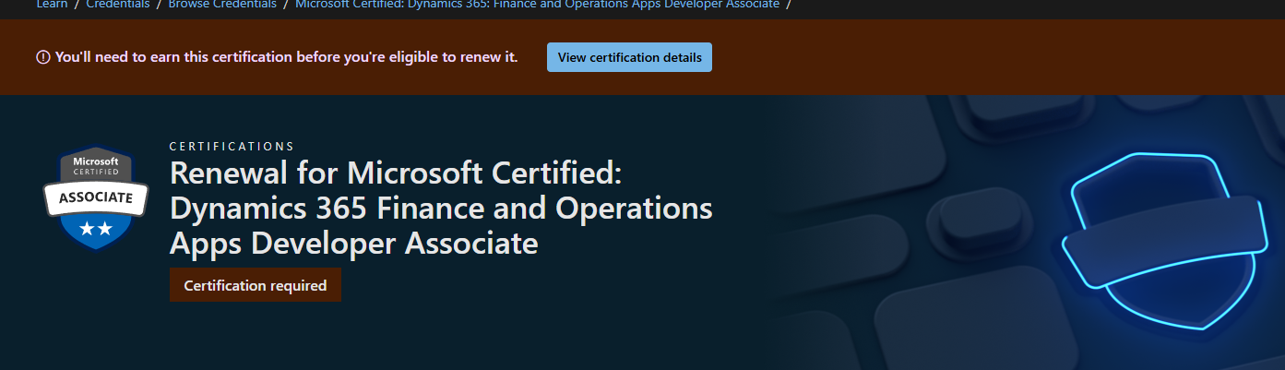Image resolution: width=1285 pixels, height=370 pixels.
Task: Click the eligibility warning message text
Action: (286, 57)
